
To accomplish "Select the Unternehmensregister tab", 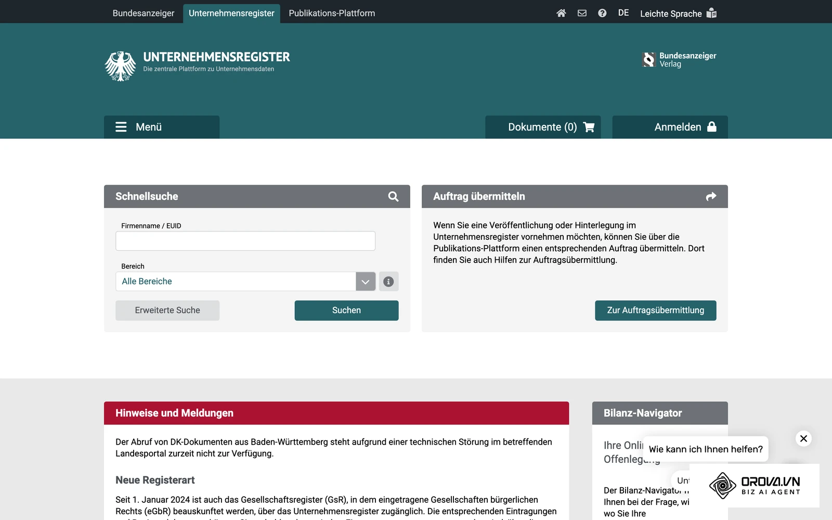I will pos(231,14).
